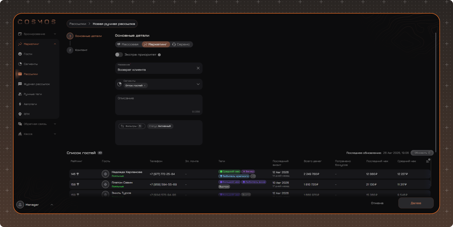Screen dimensions: 453x227
Task: Select the Маркетинг mailing type
Action: (156, 44)
